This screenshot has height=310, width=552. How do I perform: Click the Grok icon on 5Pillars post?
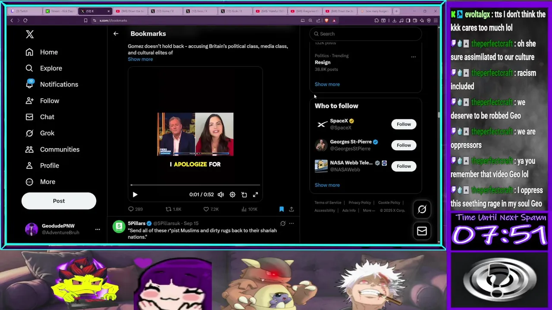tap(283, 223)
